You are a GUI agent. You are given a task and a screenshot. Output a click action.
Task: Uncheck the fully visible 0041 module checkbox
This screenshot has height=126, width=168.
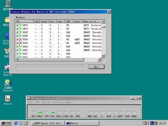point(17,54)
